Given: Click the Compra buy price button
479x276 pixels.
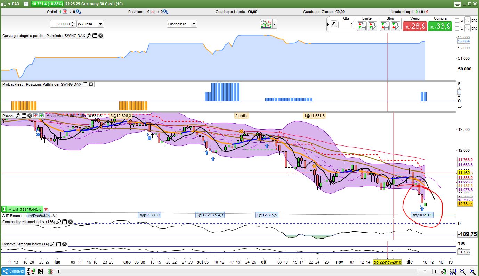Looking at the screenshot, I should 440,26.
